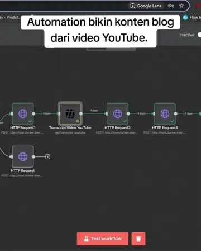Open Google Lens in address bar
The width and height of the screenshot is (201, 251).
(x=146, y=6)
